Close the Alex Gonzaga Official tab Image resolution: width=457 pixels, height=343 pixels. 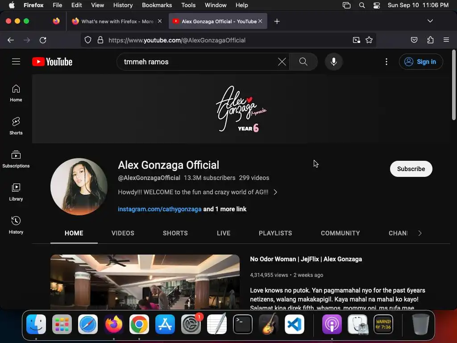[x=260, y=21]
